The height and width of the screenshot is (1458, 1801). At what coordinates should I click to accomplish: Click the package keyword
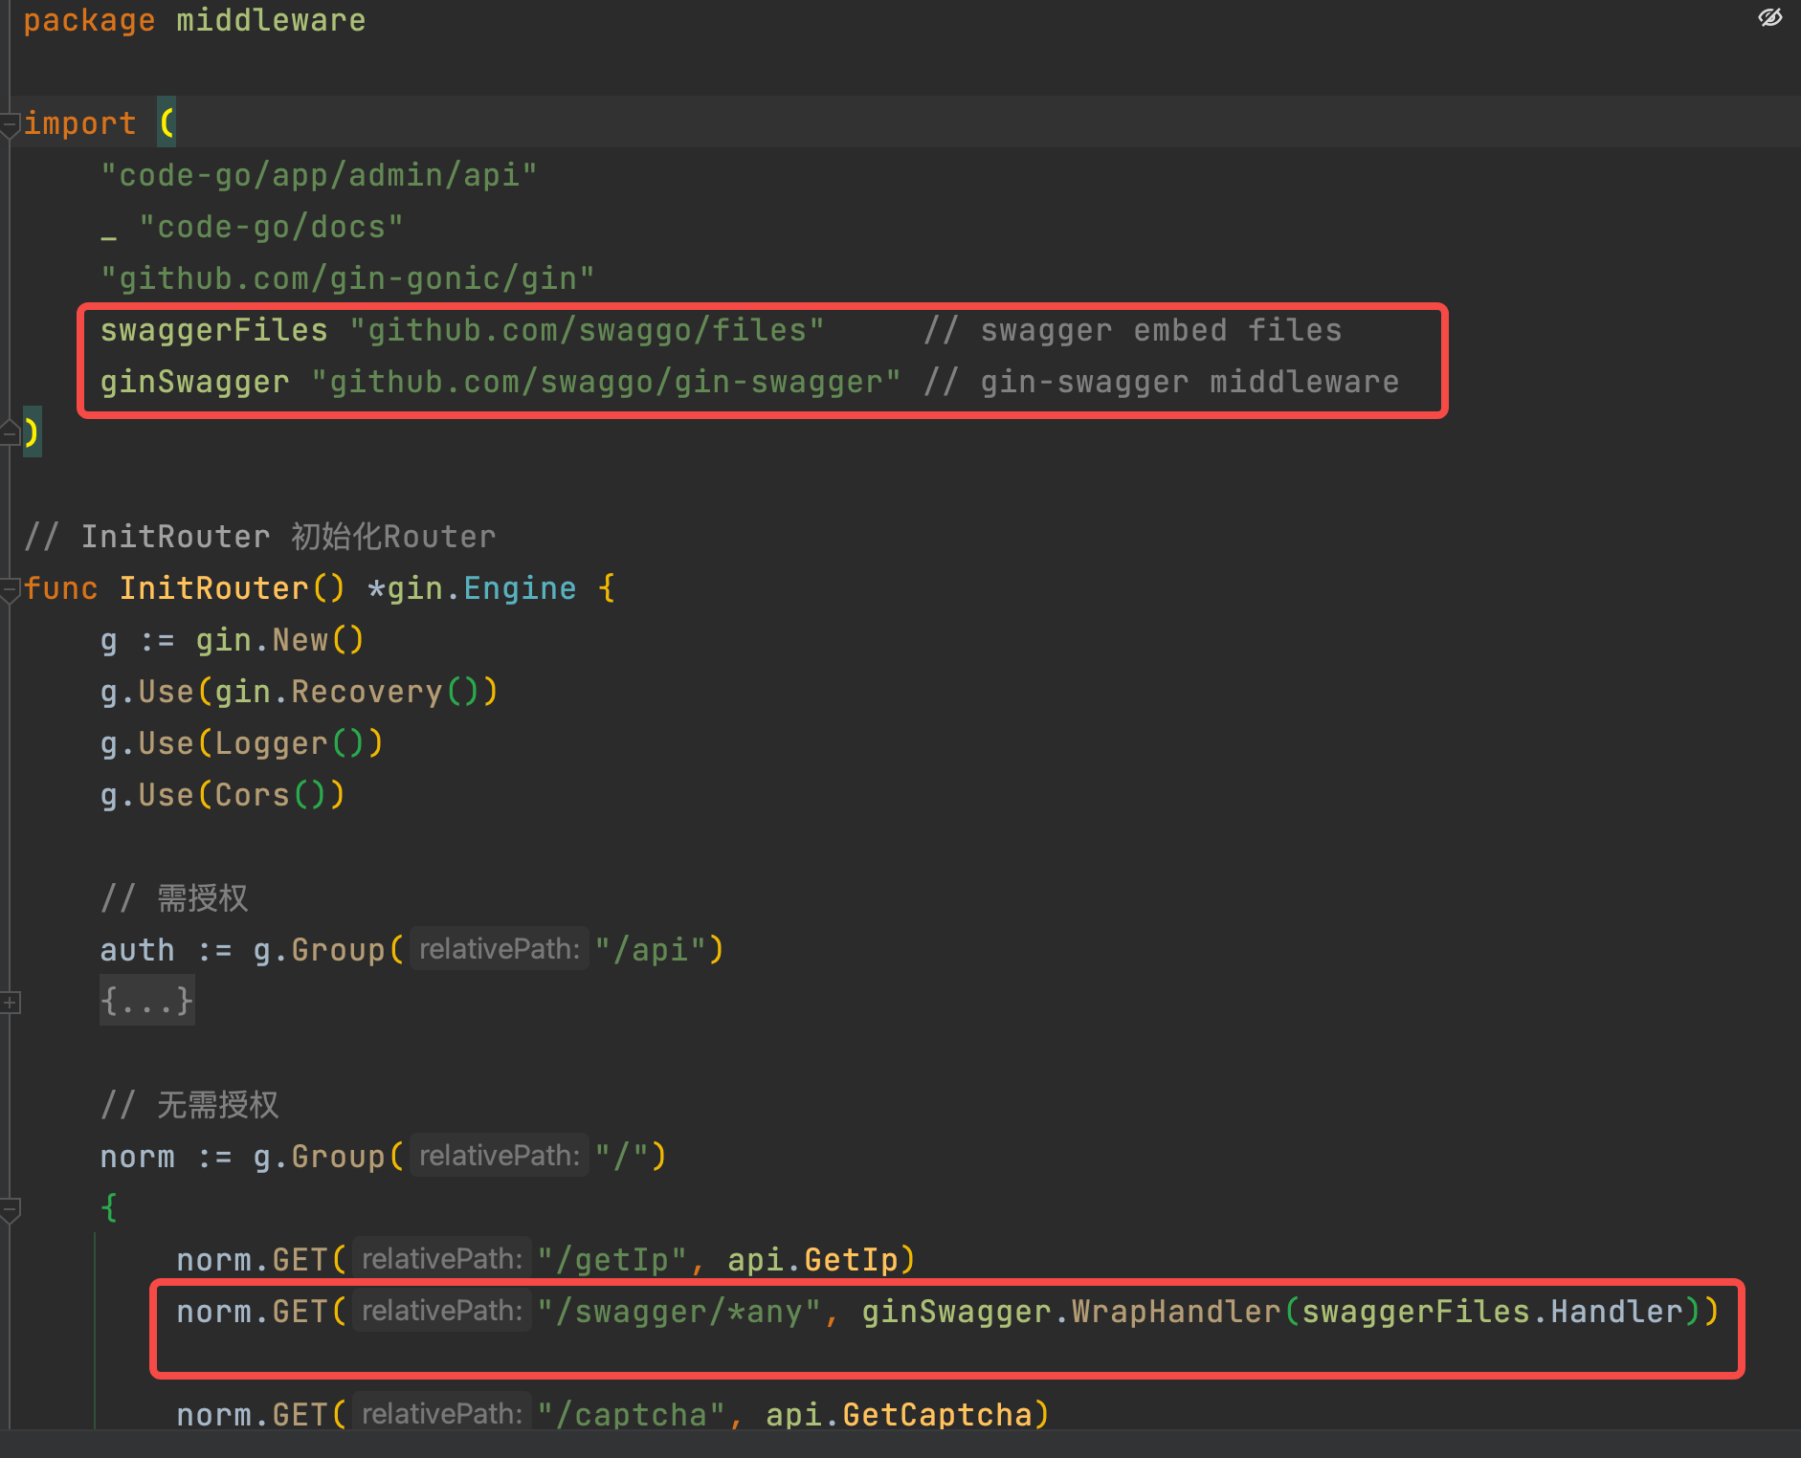(x=89, y=20)
